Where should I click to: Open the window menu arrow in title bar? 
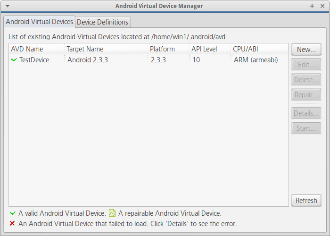tap(8, 6)
